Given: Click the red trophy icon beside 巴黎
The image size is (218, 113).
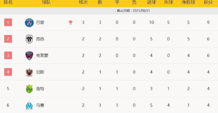Looking at the screenshot, I should [x=71, y=22].
